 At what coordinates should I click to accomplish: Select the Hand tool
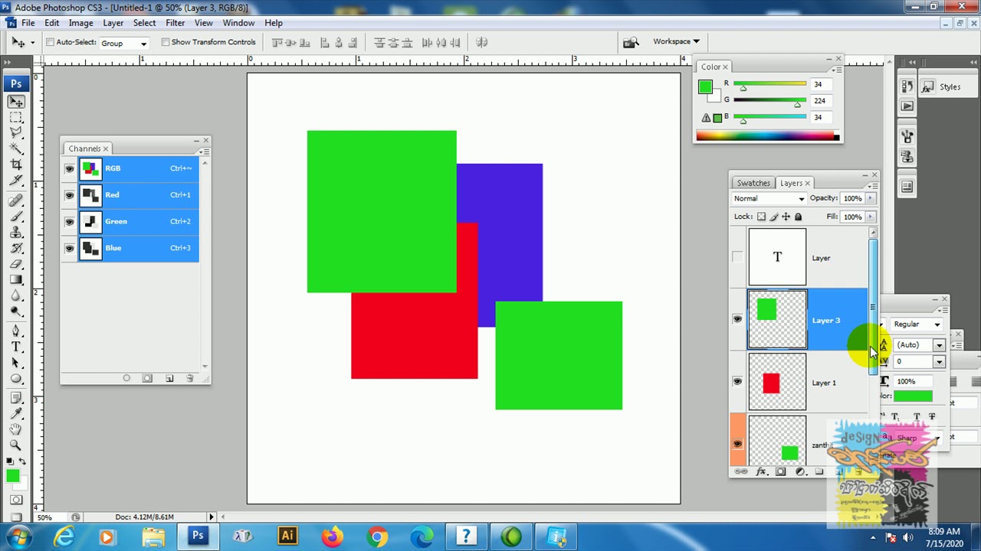[x=16, y=429]
